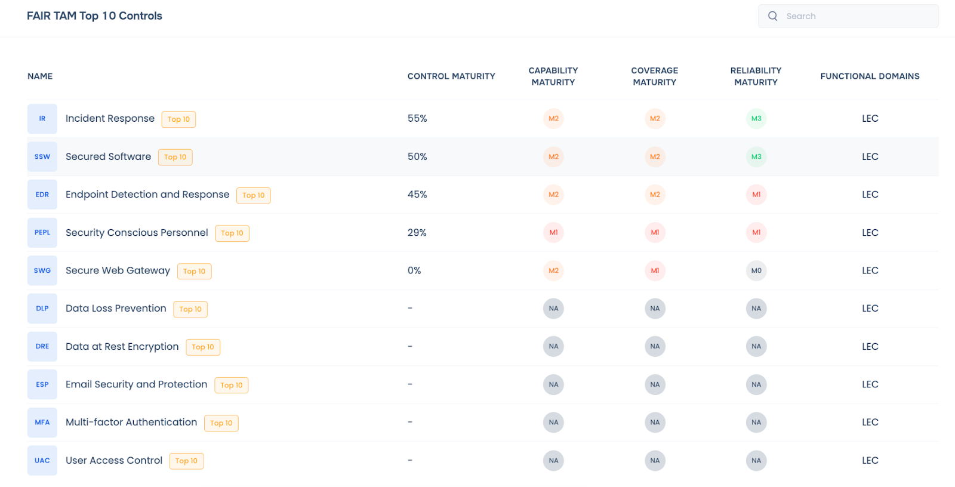Click the SWG control abbreviation icon
This screenshot has height=487, width=955.
tap(42, 270)
